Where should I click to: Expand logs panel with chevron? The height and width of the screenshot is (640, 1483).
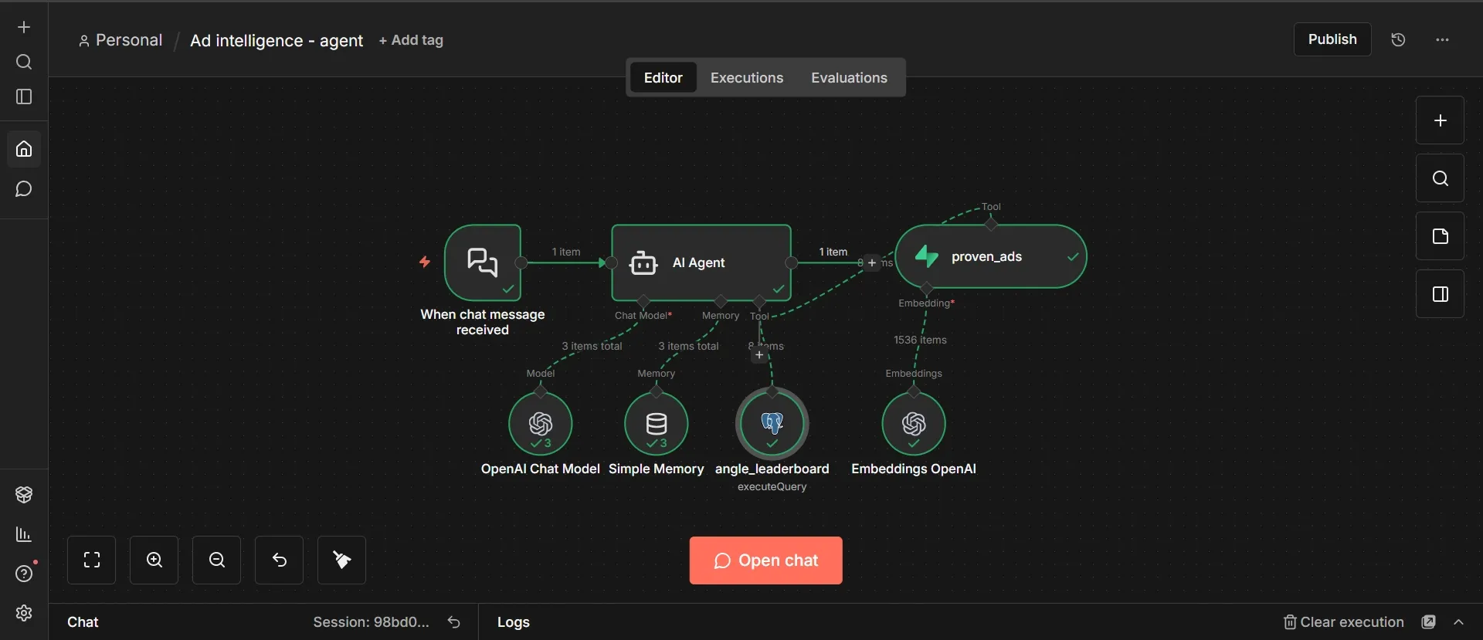tap(1459, 622)
